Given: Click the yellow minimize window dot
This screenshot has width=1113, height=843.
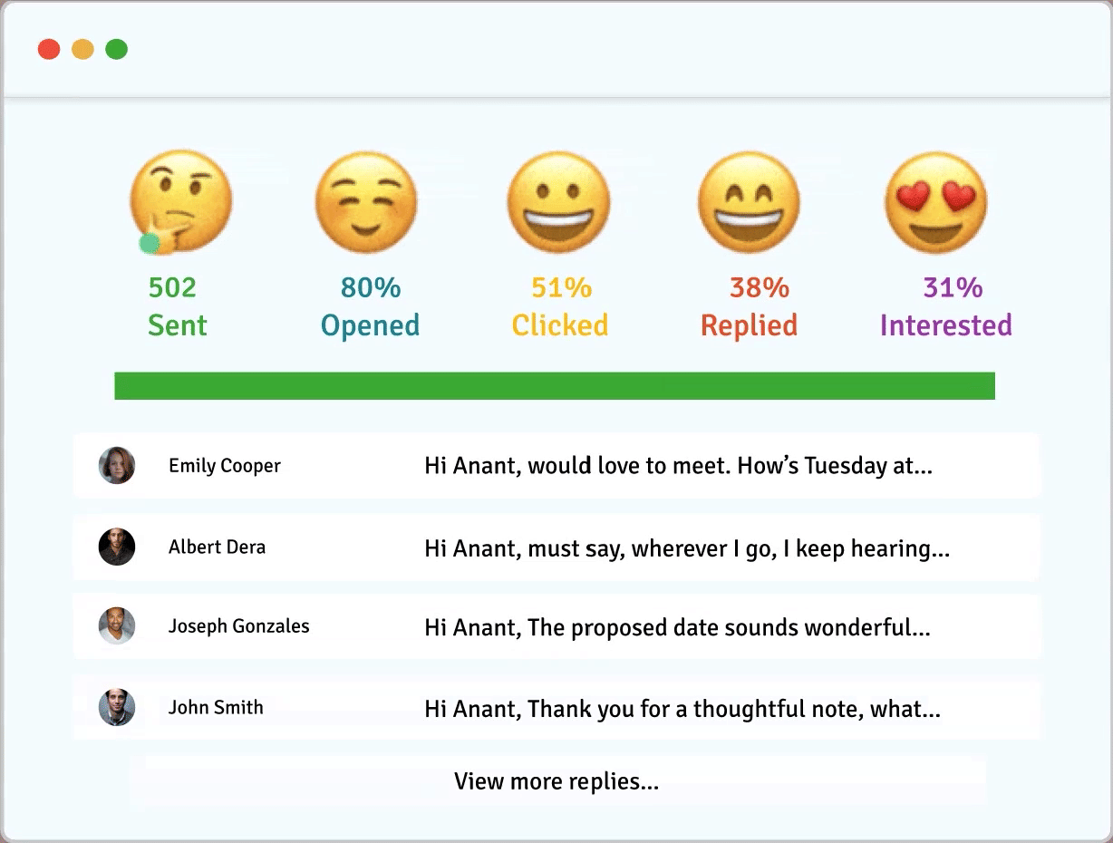Looking at the screenshot, I should [82, 49].
